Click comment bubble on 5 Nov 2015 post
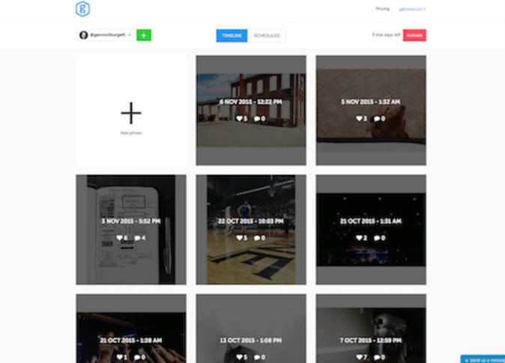 click(375, 118)
